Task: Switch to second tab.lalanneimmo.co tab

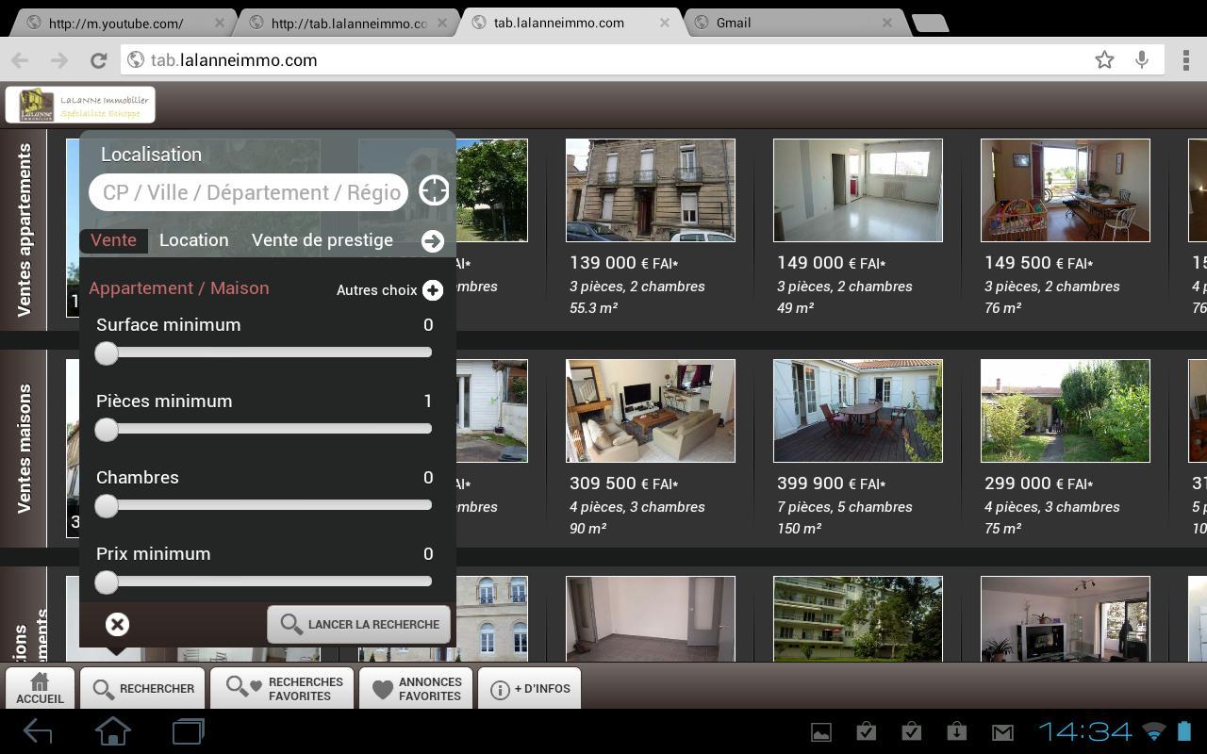Action: click(x=349, y=23)
